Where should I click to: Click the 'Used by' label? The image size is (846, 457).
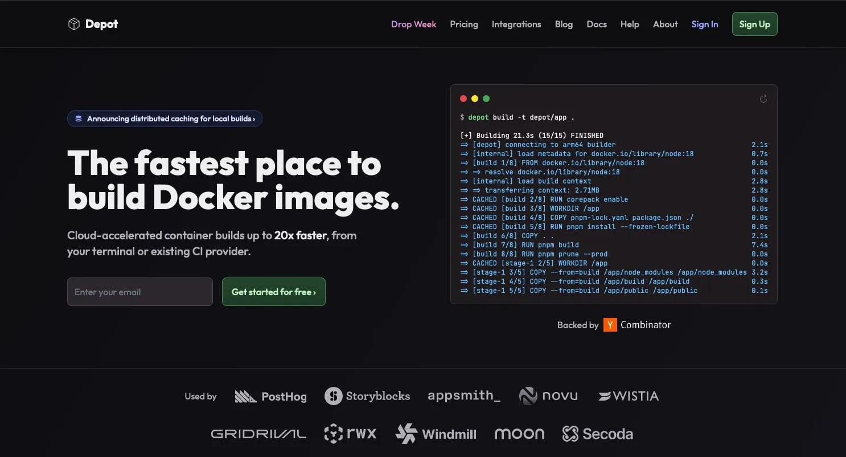(201, 396)
